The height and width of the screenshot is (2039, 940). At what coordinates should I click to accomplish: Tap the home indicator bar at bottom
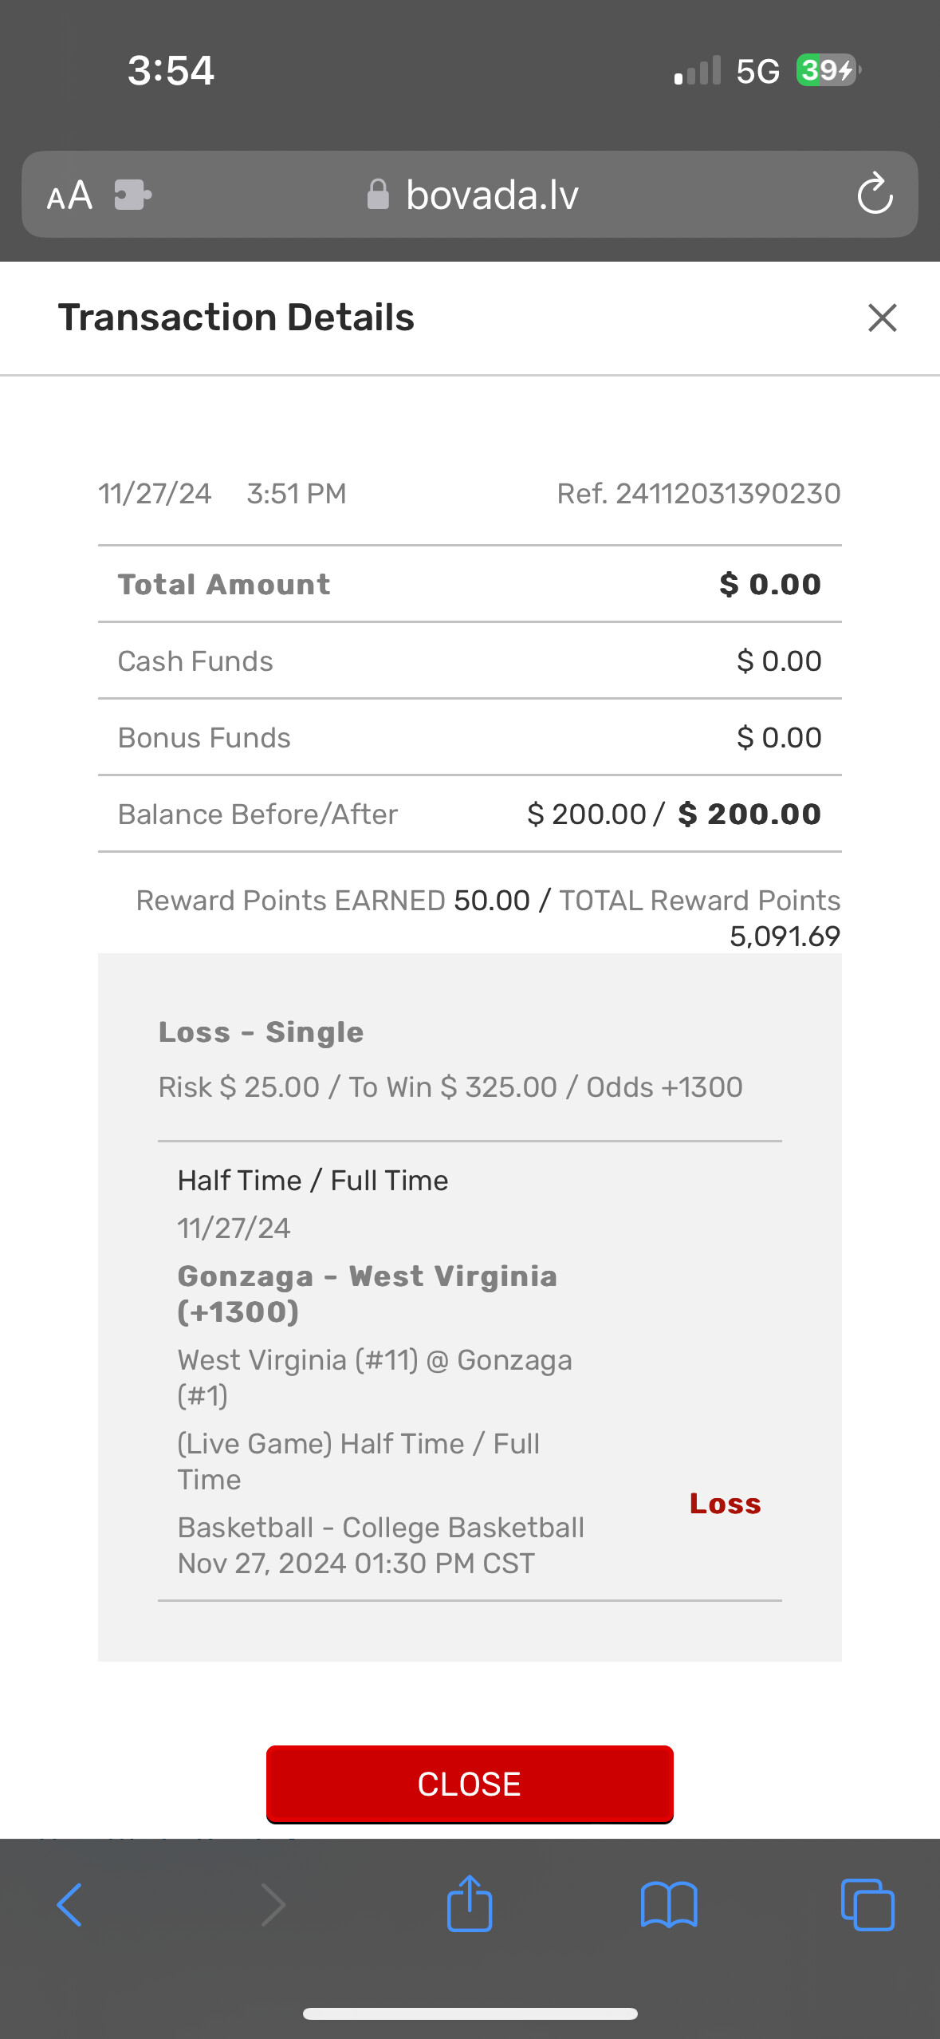470,2013
